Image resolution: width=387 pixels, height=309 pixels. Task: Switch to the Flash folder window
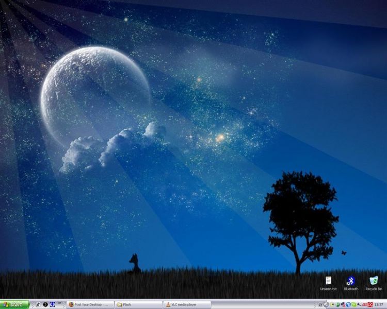point(139,304)
